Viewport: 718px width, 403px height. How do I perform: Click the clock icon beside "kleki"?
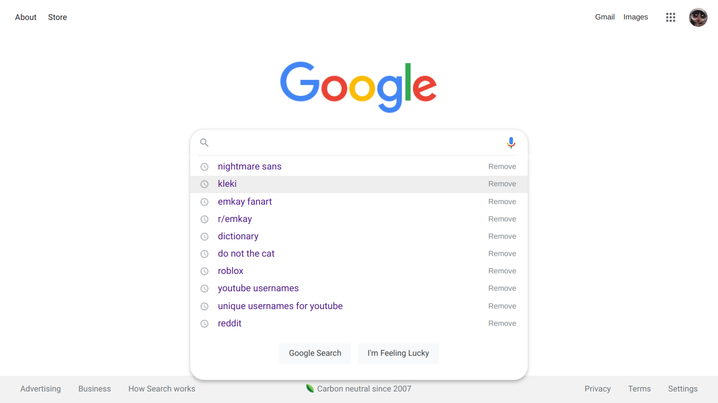point(204,184)
